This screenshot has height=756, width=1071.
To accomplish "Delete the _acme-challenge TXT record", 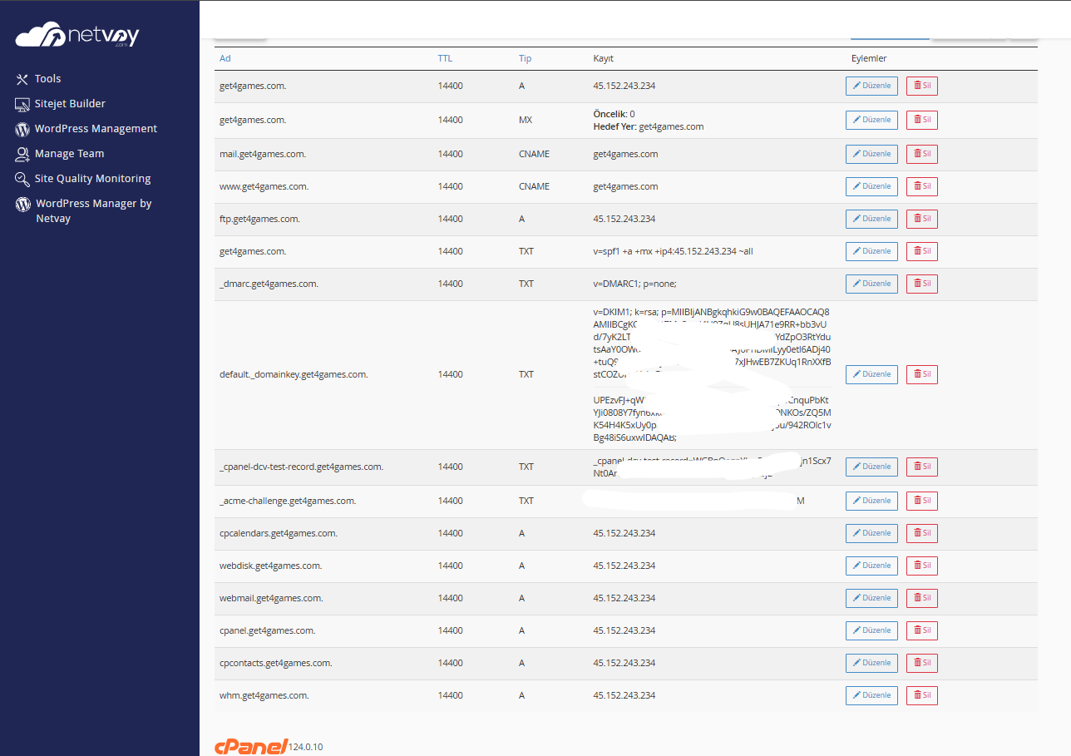I will (x=921, y=501).
